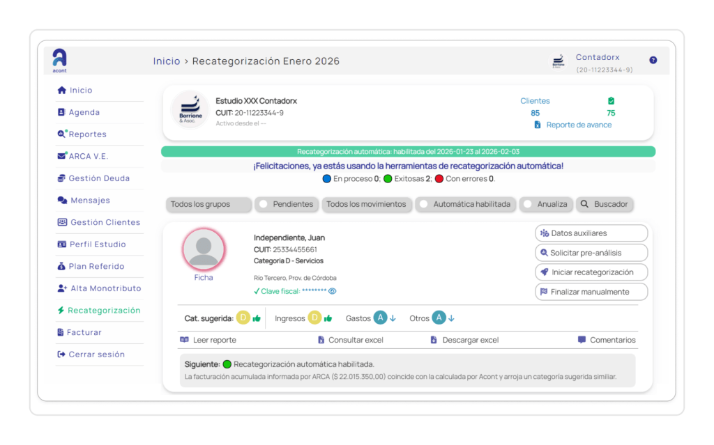
Task: Click Consultar excel option
Action: point(350,340)
